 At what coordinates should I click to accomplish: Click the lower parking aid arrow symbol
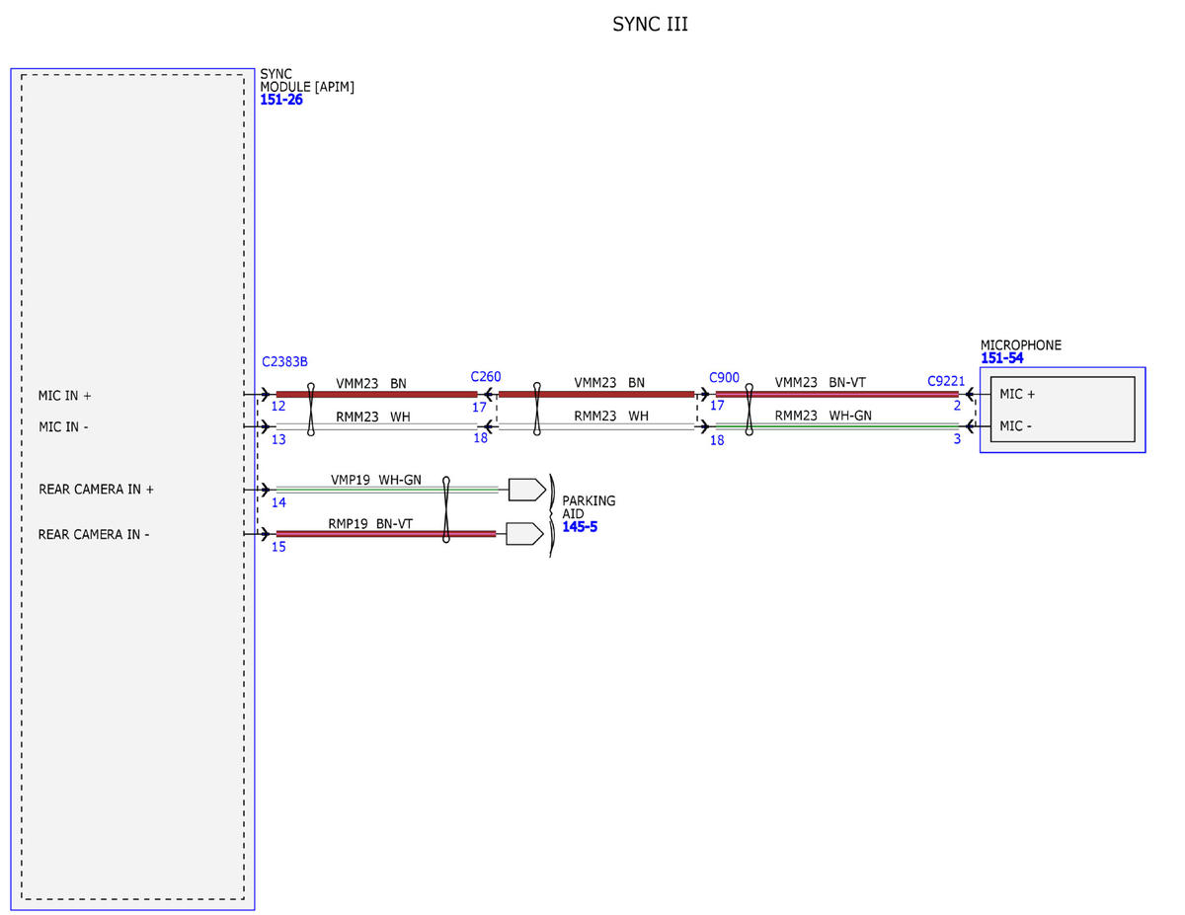(524, 534)
